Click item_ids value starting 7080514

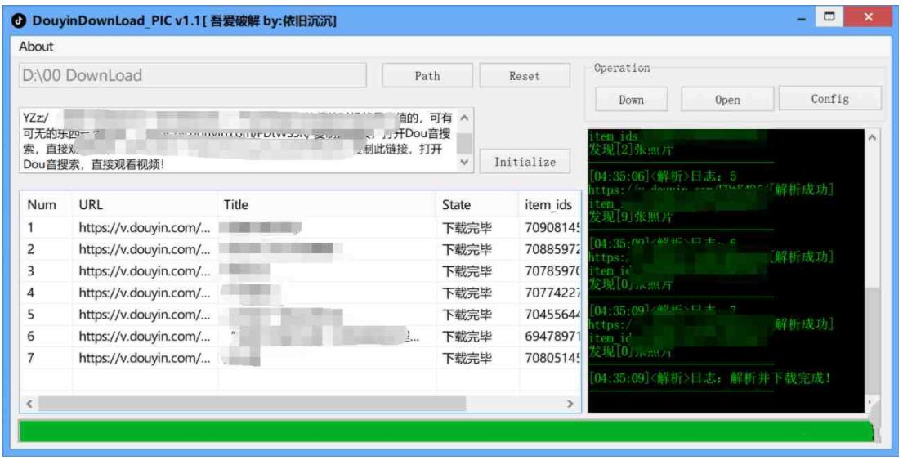(x=552, y=358)
